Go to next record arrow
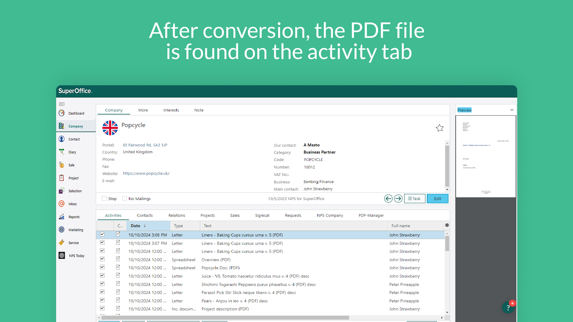The height and width of the screenshot is (322, 573). point(398,199)
